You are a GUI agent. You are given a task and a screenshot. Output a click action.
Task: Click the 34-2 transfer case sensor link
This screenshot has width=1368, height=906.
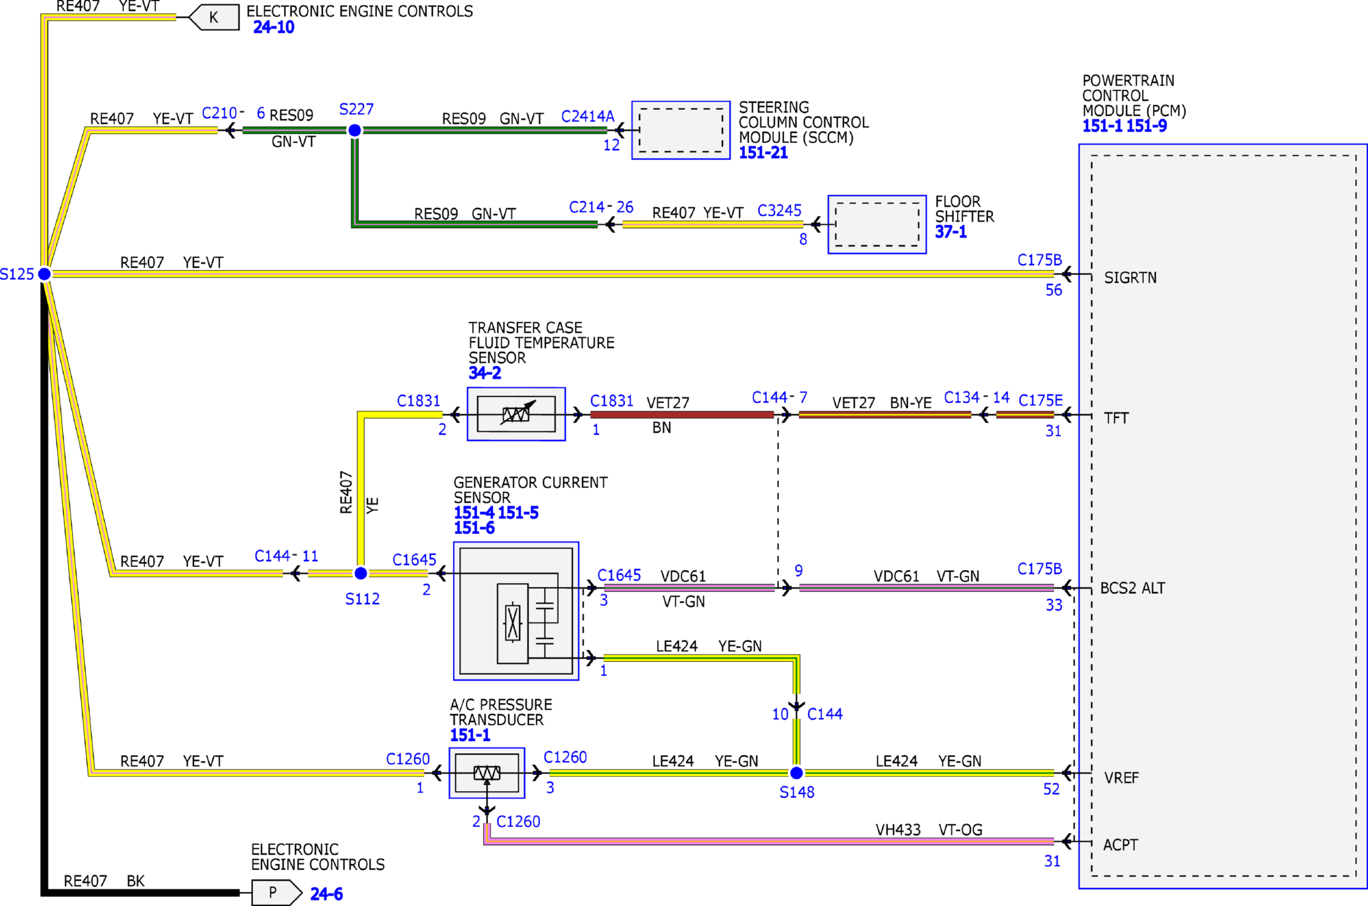tap(485, 373)
